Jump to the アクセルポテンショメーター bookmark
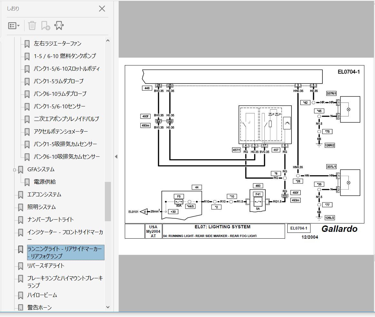This screenshot has height=317, width=375. click(x=61, y=131)
